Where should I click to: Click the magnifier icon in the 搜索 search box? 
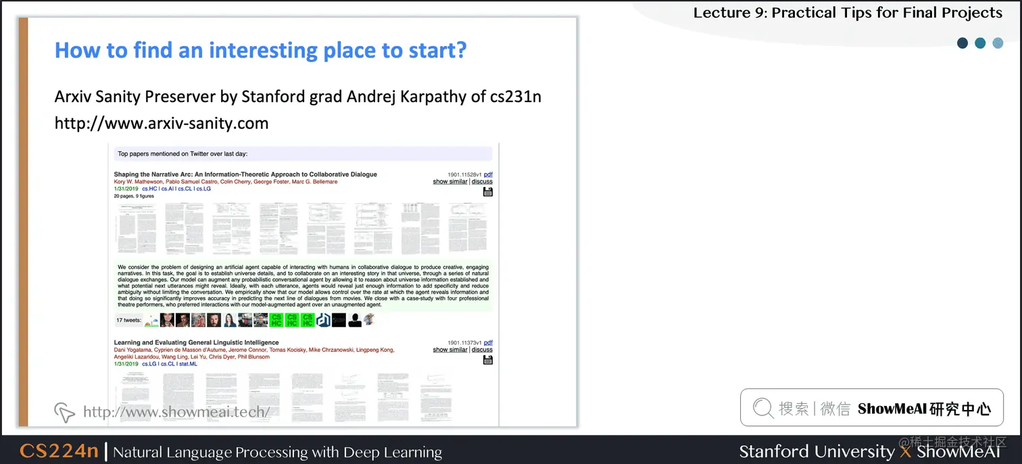pos(763,408)
